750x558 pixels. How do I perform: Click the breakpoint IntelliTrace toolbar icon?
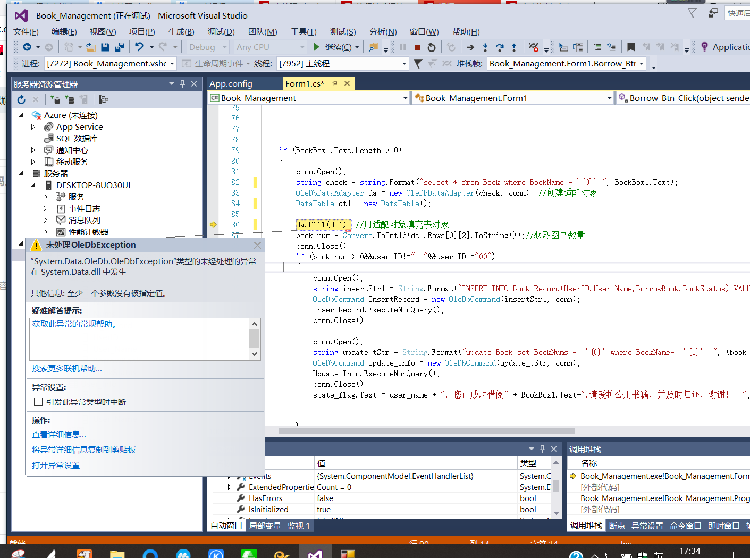click(x=534, y=47)
